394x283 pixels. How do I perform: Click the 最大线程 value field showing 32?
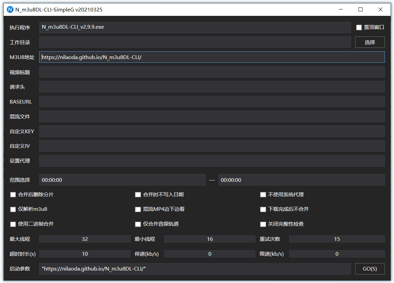point(85,239)
